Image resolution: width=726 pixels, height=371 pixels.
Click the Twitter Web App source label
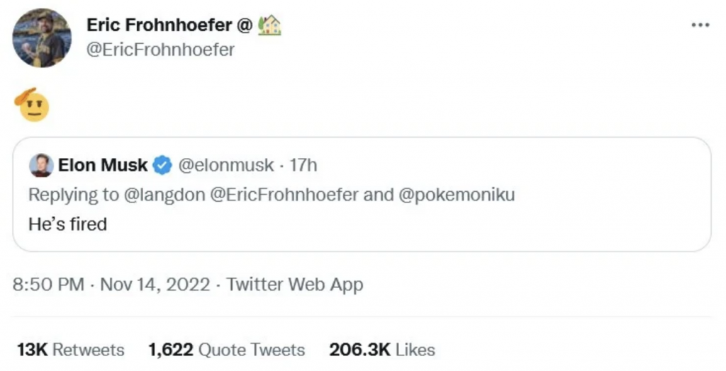pyautogui.click(x=295, y=285)
